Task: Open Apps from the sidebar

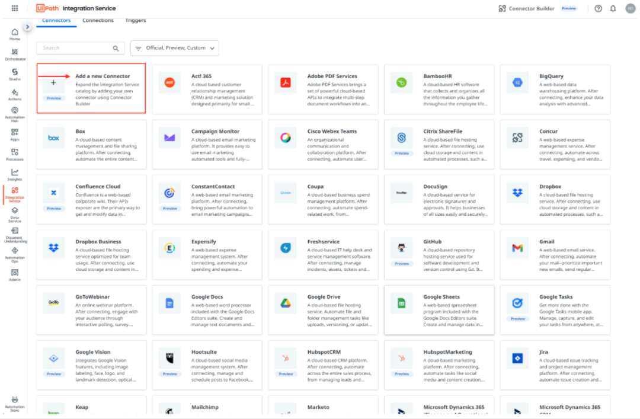Action: pos(15,135)
